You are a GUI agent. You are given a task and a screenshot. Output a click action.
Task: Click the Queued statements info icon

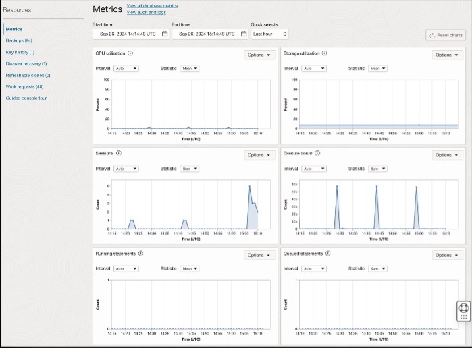click(328, 254)
